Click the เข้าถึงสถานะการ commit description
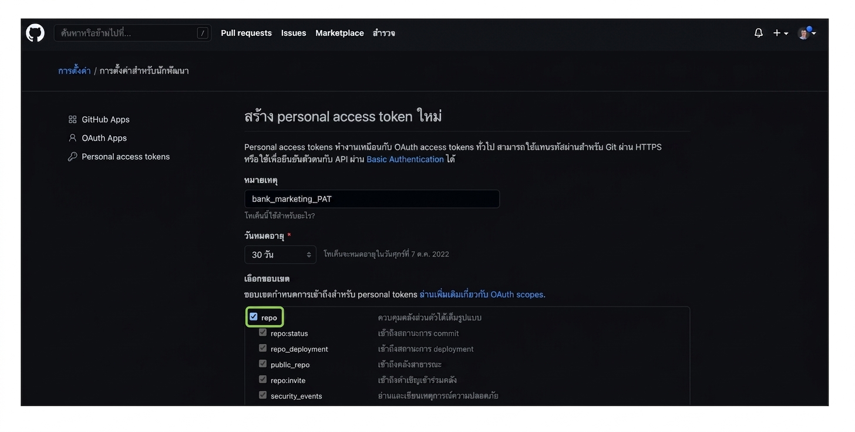The image size is (855, 432). pyautogui.click(x=419, y=333)
